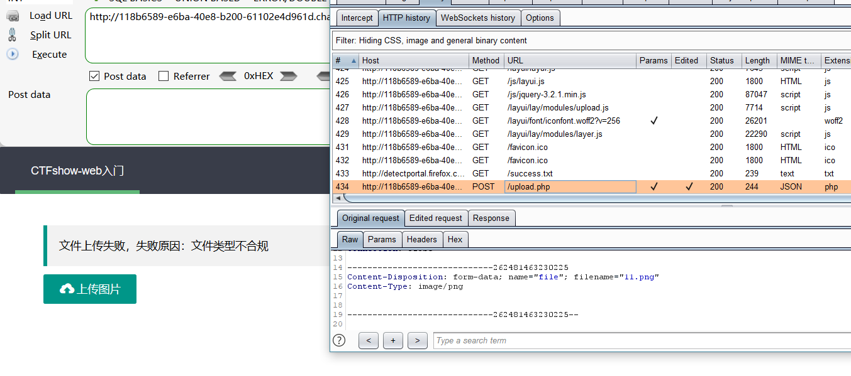The height and width of the screenshot is (376, 851).
Task: Click the Load URL icon in HackBar
Action: coord(13,15)
